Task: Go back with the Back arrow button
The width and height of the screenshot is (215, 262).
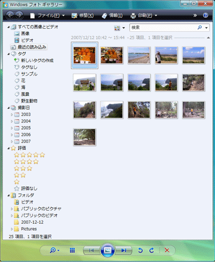Action: pos(10,16)
